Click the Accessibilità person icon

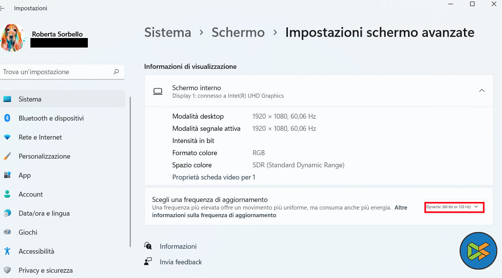7,251
